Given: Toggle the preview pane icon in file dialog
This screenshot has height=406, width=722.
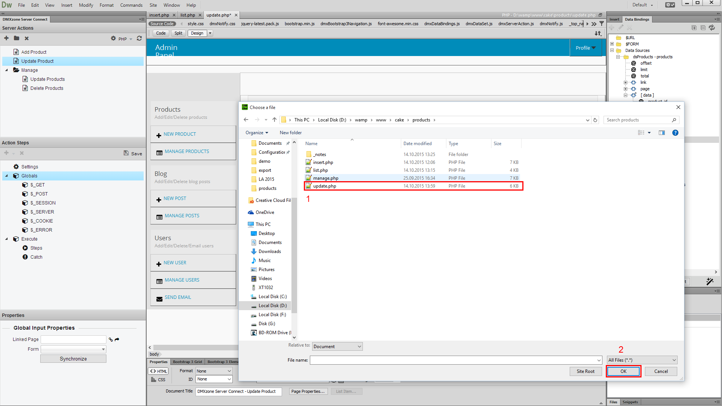Looking at the screenshot, I should 662,133.
